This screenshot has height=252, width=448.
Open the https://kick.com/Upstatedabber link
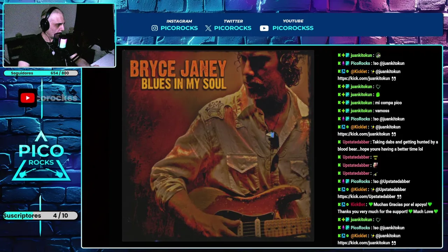366,197
